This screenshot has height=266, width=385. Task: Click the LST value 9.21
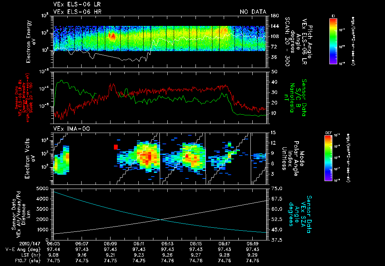coord(110,255)
